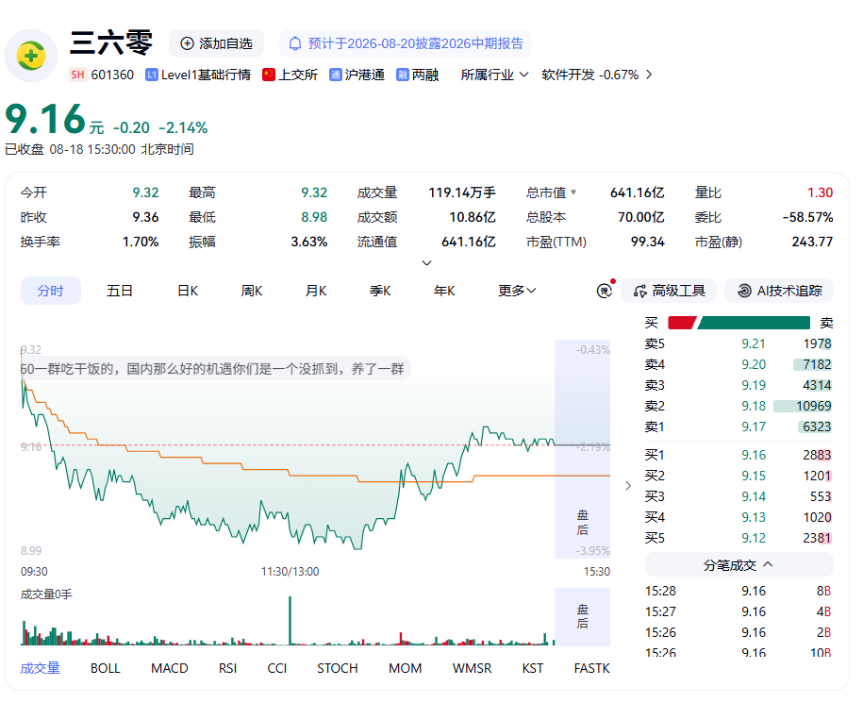
Task: Switch to the 季K chart tab
Action: [x=380, y=291]
